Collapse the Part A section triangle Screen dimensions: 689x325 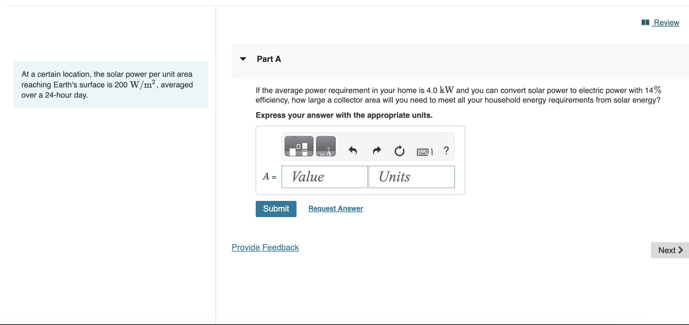point(243,59)
